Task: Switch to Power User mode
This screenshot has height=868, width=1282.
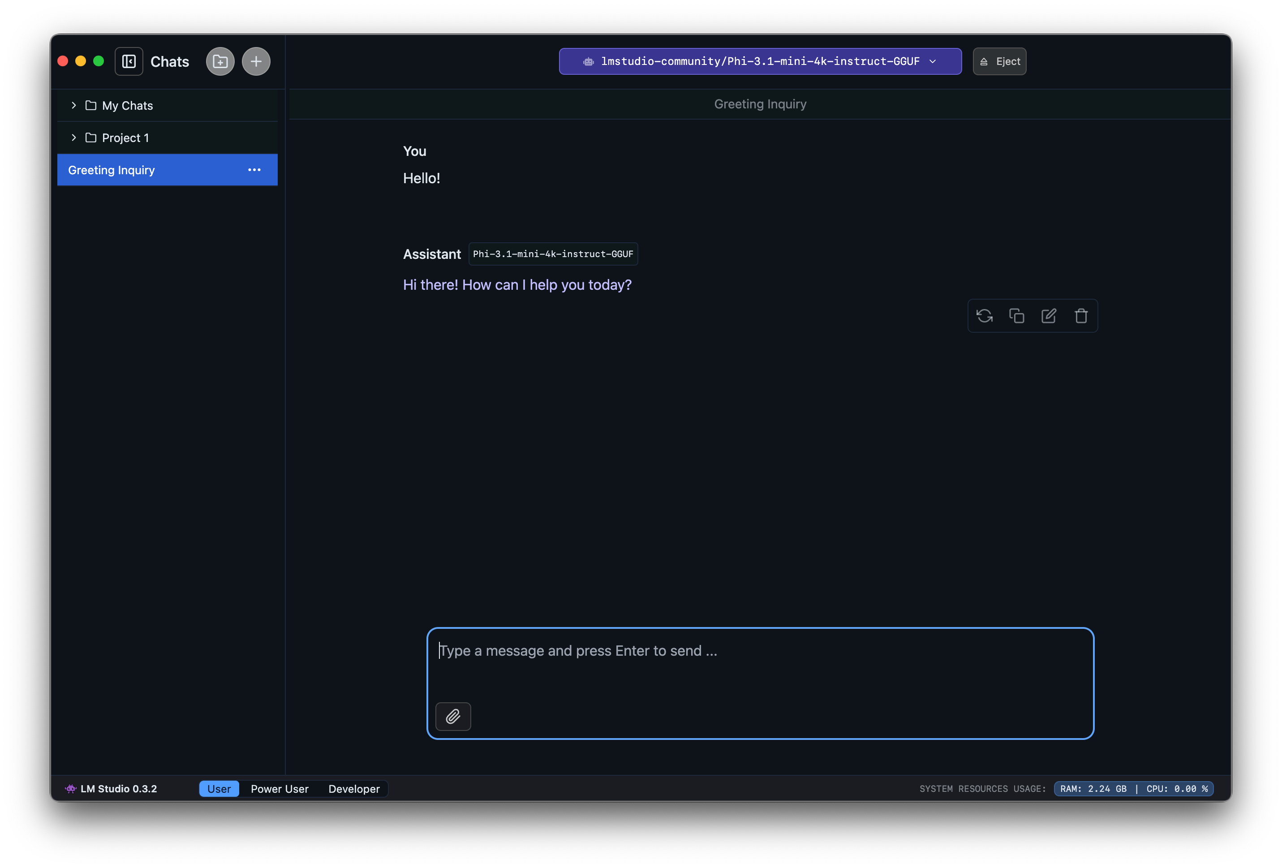Action: [279, 789]
